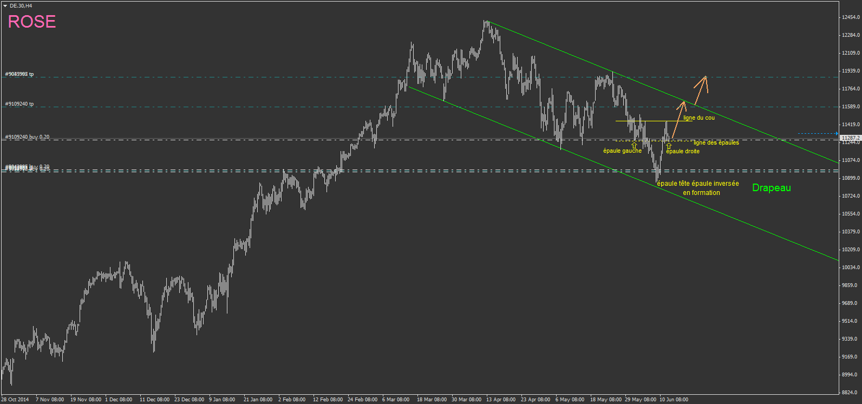Select the upper orange arrow above the channel
The image size is (862, 404).
(x=701, y=90)
